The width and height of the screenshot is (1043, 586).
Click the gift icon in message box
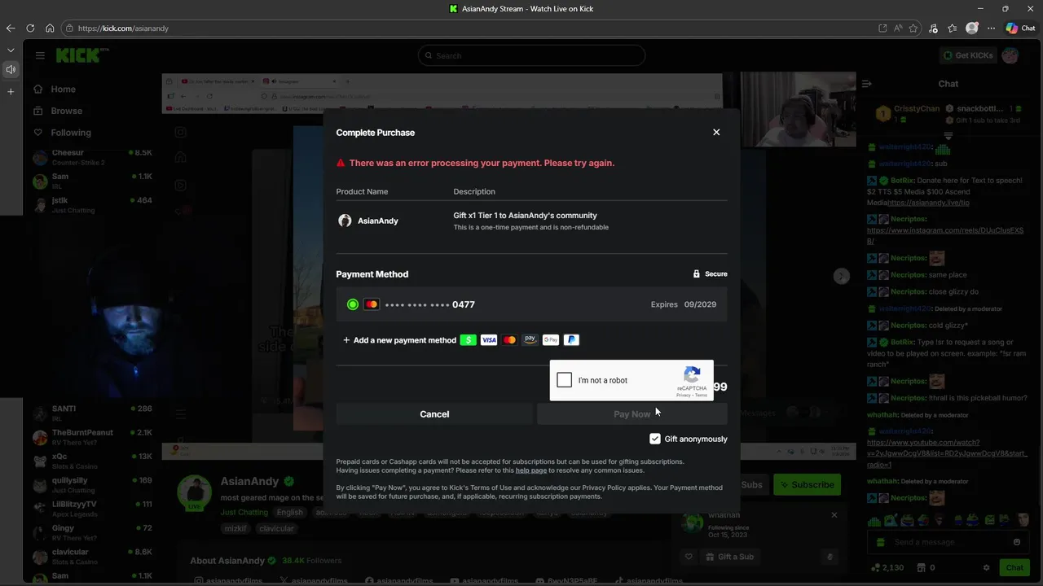pos(880,542)
